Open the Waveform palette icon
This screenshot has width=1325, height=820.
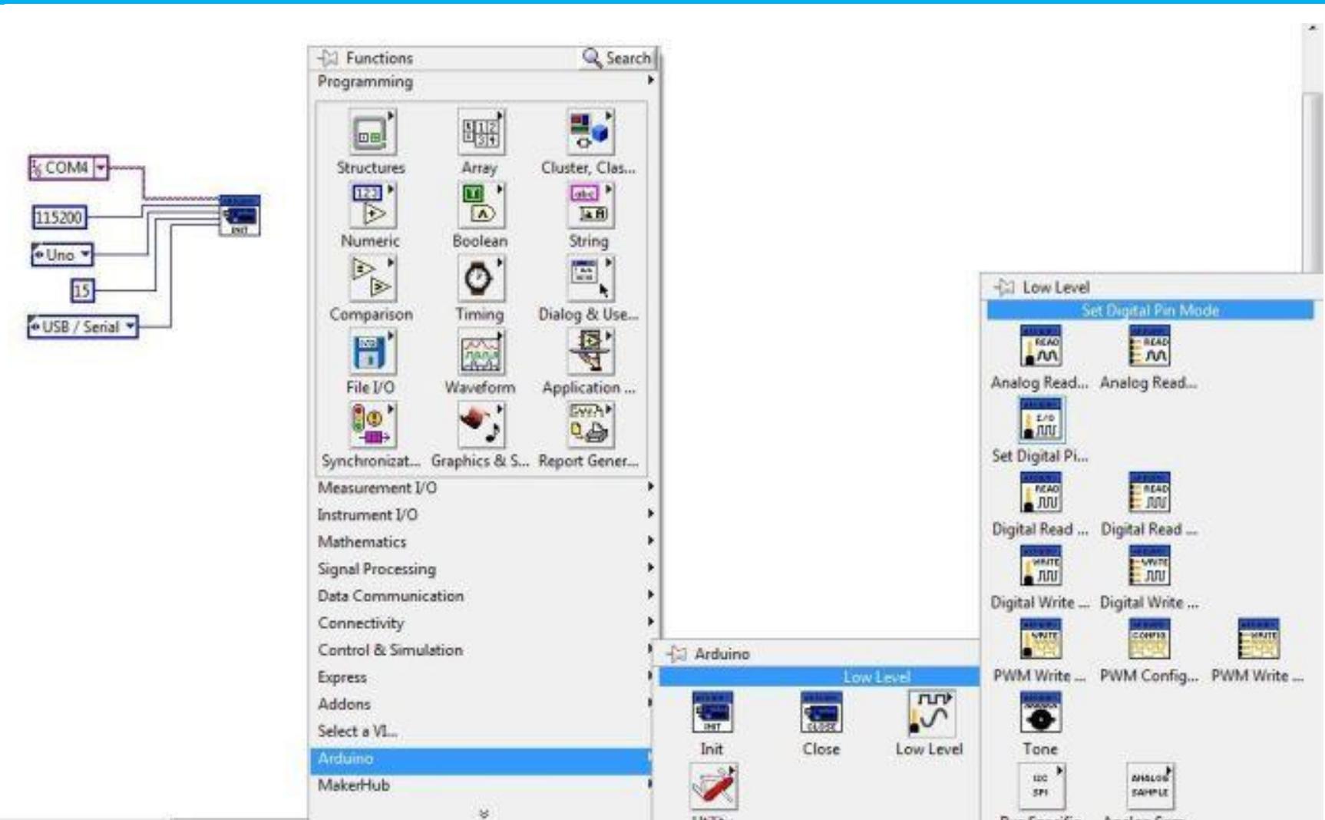coord(481,352)
